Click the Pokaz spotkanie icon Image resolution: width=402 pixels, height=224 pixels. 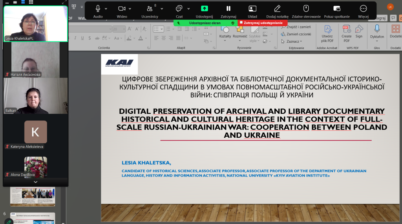[336, 9]
